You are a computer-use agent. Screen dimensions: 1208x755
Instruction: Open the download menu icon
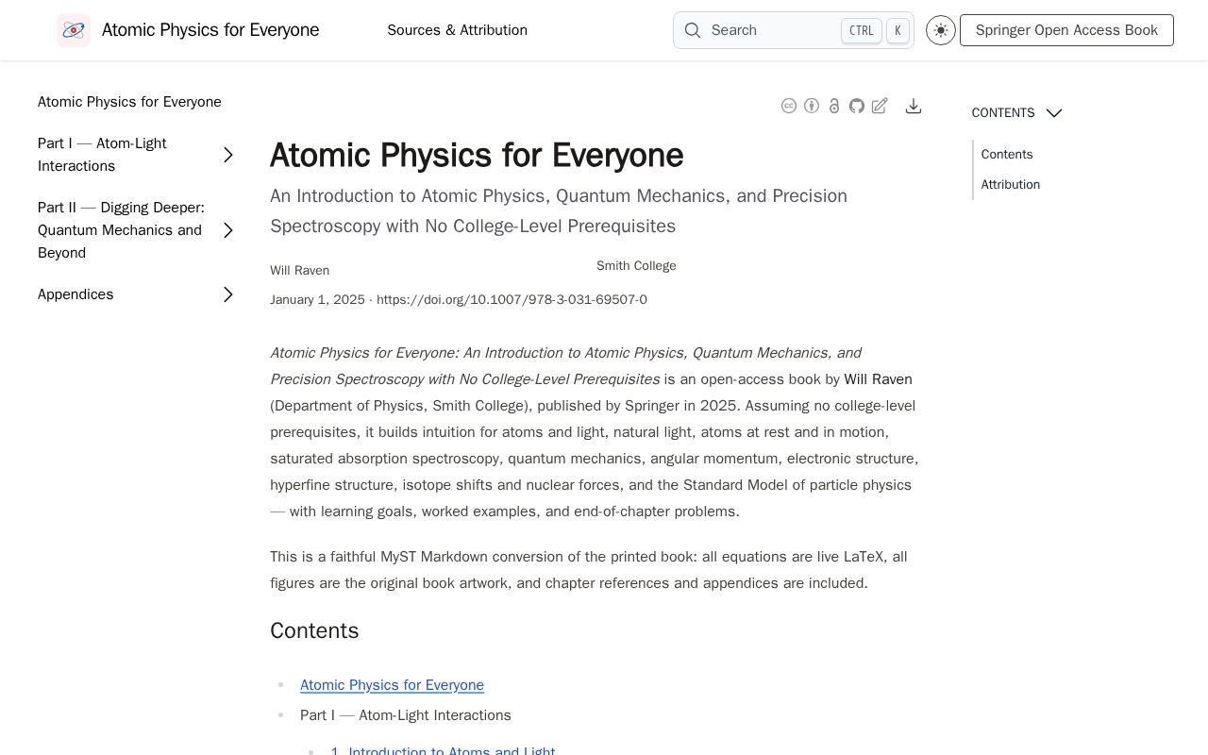tap(914, 106)
